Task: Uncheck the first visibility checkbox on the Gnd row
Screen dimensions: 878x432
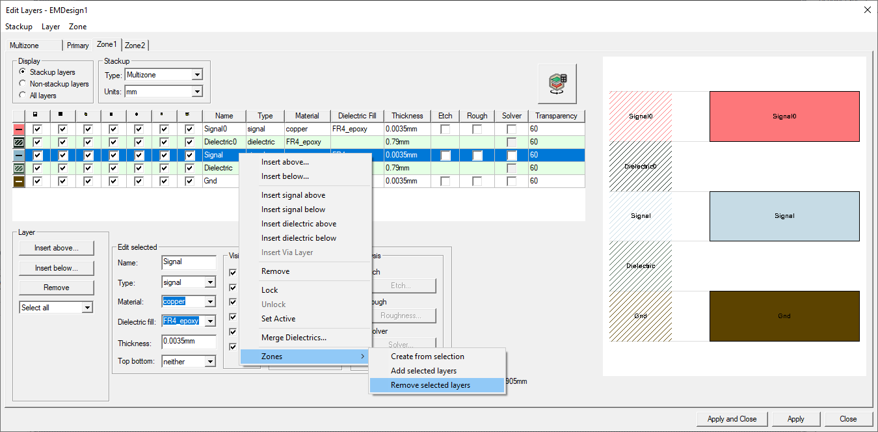Action: click(x=37, y=181)
